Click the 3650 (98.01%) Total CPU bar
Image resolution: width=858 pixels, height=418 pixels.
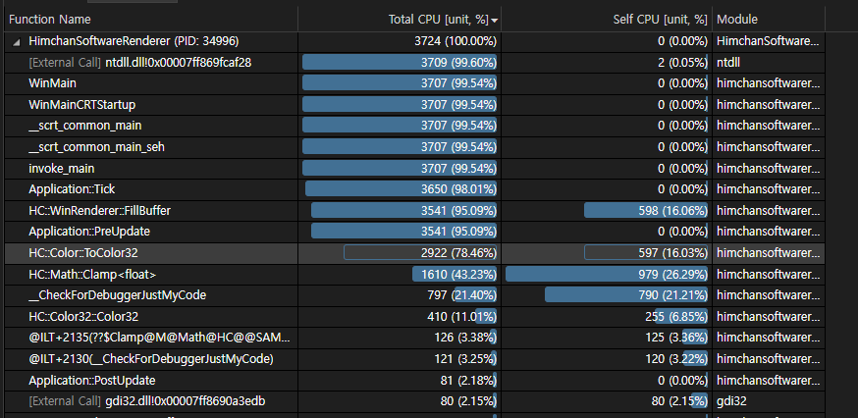tap(402, 189)
